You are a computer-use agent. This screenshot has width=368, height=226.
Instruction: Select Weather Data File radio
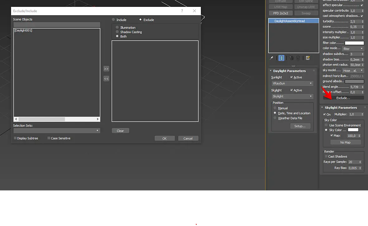tap(275, 118)
